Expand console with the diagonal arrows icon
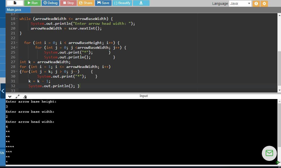Screen dimensions: 281x168 [x=17, y=97]
